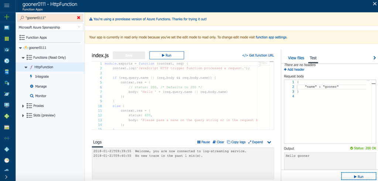The width and height of the screenshot is (378, 181).
Task: Open SQL databases icon in the left rail
Action: (x=7, y=72)
